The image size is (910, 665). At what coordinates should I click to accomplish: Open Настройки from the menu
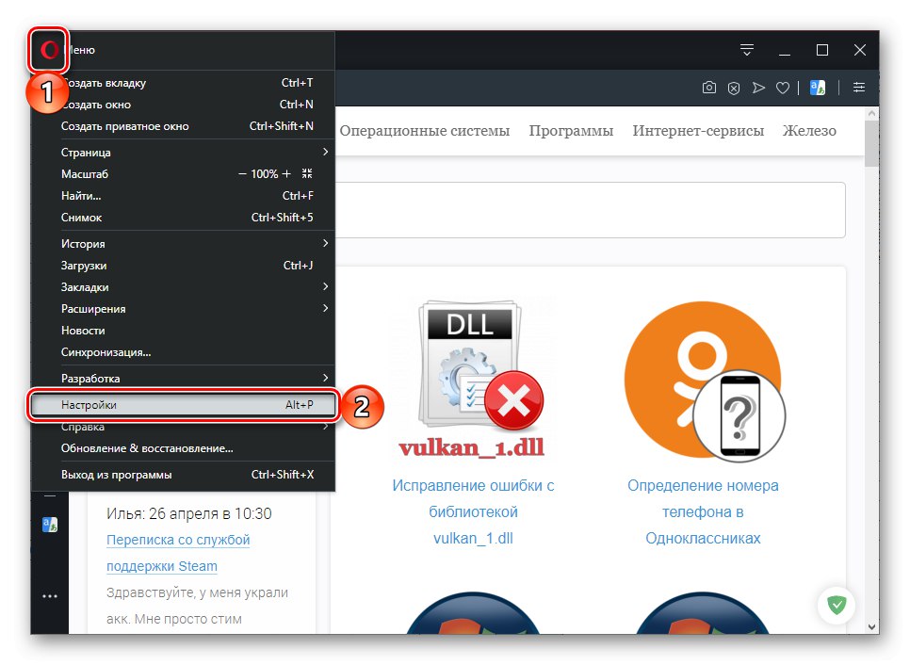183,404
